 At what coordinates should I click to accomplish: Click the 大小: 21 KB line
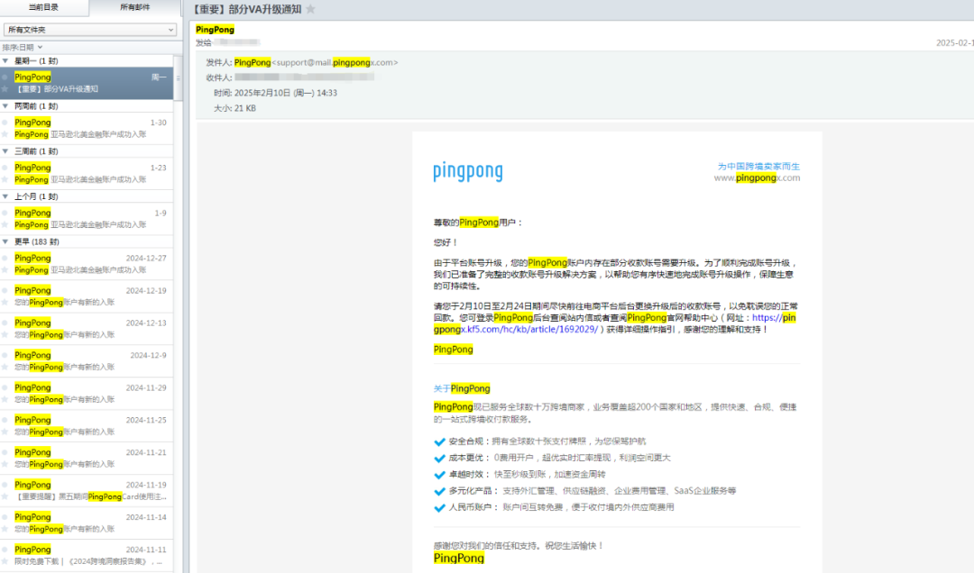[x=234, y=108]
